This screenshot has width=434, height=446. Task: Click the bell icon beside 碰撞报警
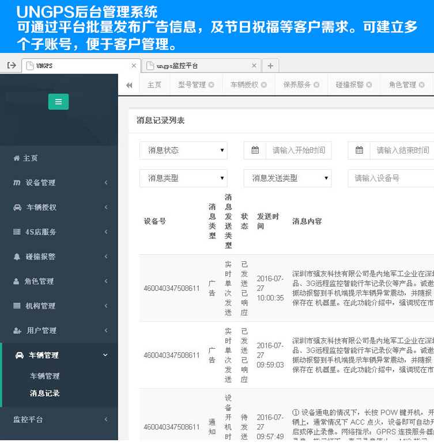[x=17, y=257]
